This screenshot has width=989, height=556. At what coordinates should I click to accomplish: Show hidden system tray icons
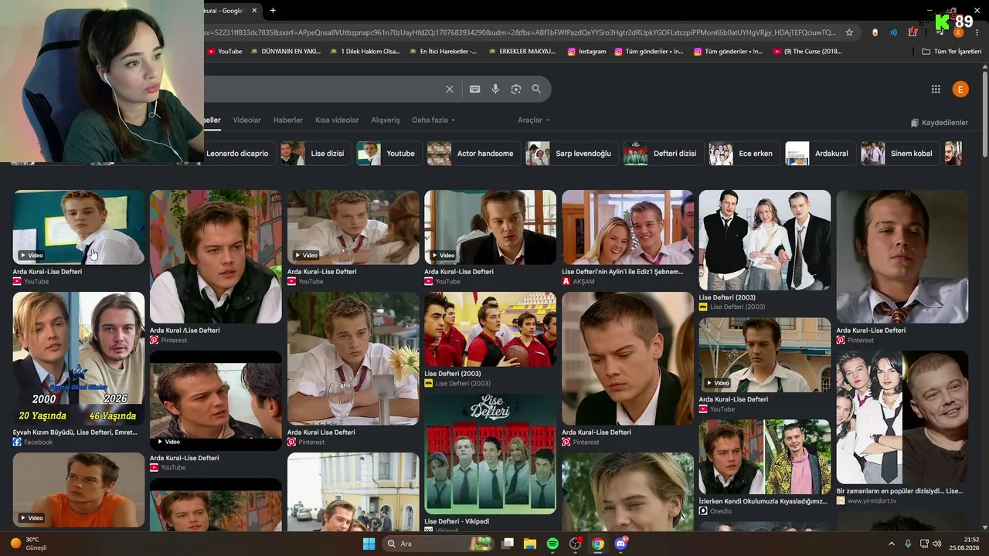point(891,544)
